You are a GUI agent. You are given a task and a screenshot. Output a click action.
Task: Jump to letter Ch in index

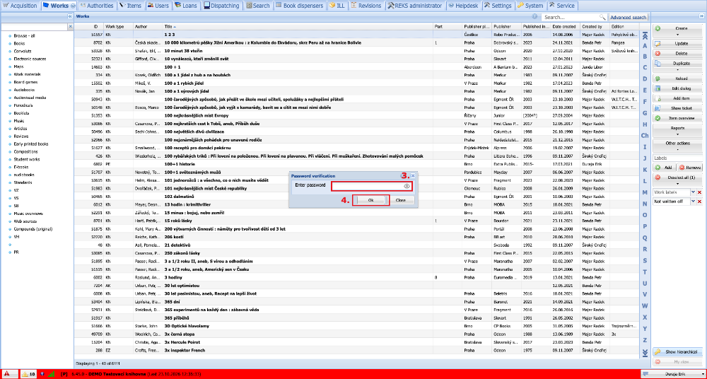pyautogui.click(x=645, y=135)
